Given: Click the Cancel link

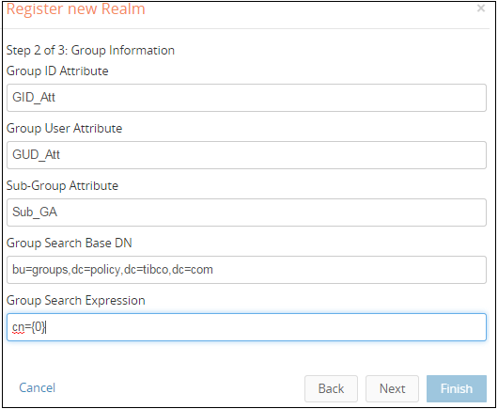Looking at the screenshot, I should [38, 387].
